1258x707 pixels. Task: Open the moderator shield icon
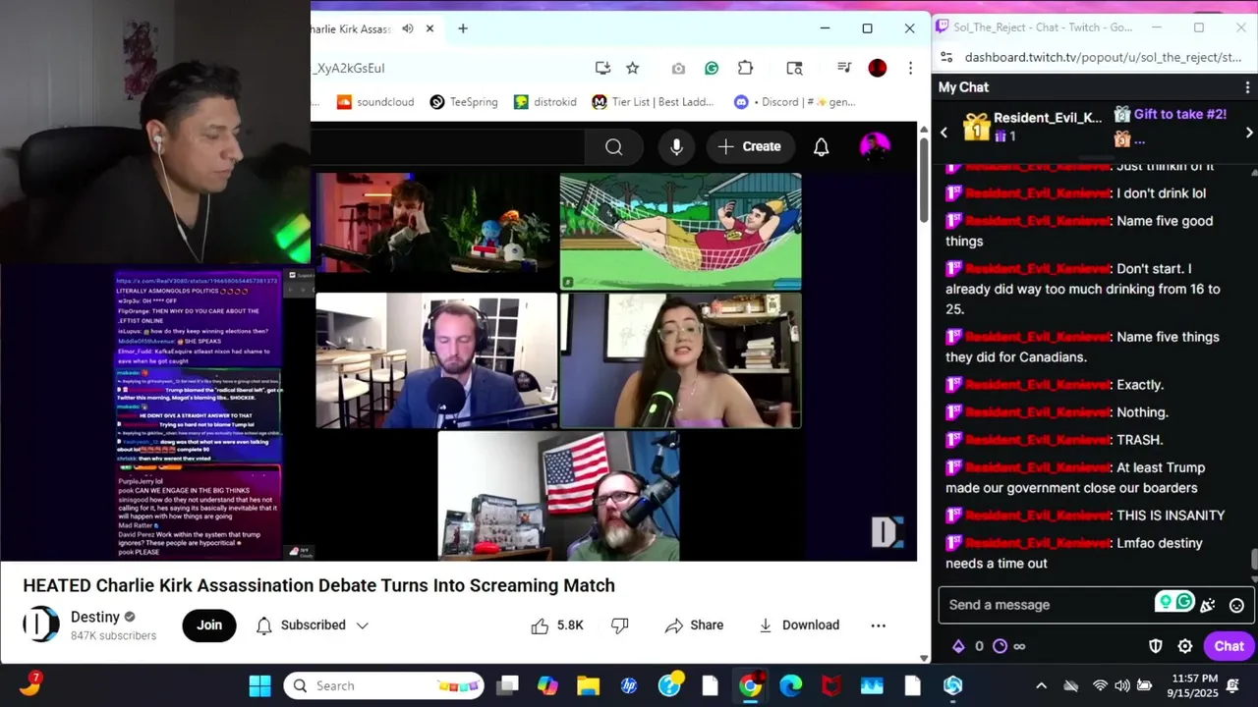[x=1157, y=646]
